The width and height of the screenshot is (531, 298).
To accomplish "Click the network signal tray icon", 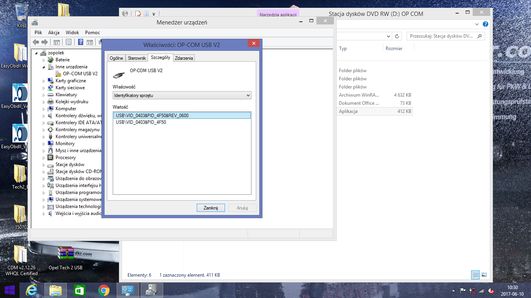I will 482,290.
